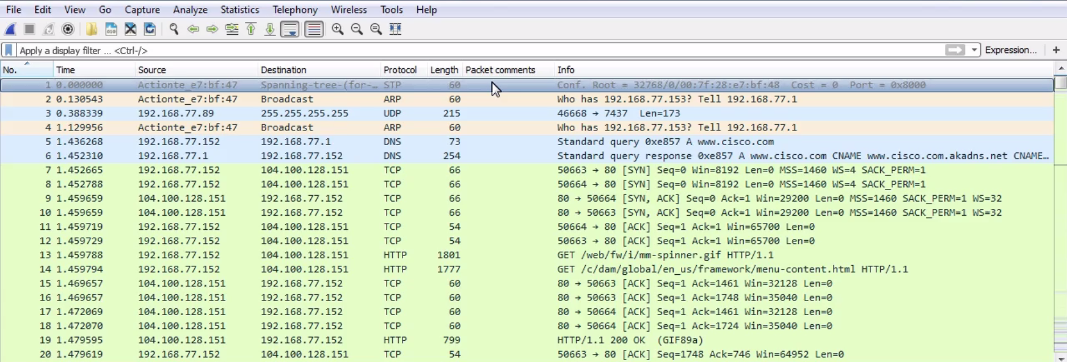Click the find packet magnifier icon

click(174, 29)
